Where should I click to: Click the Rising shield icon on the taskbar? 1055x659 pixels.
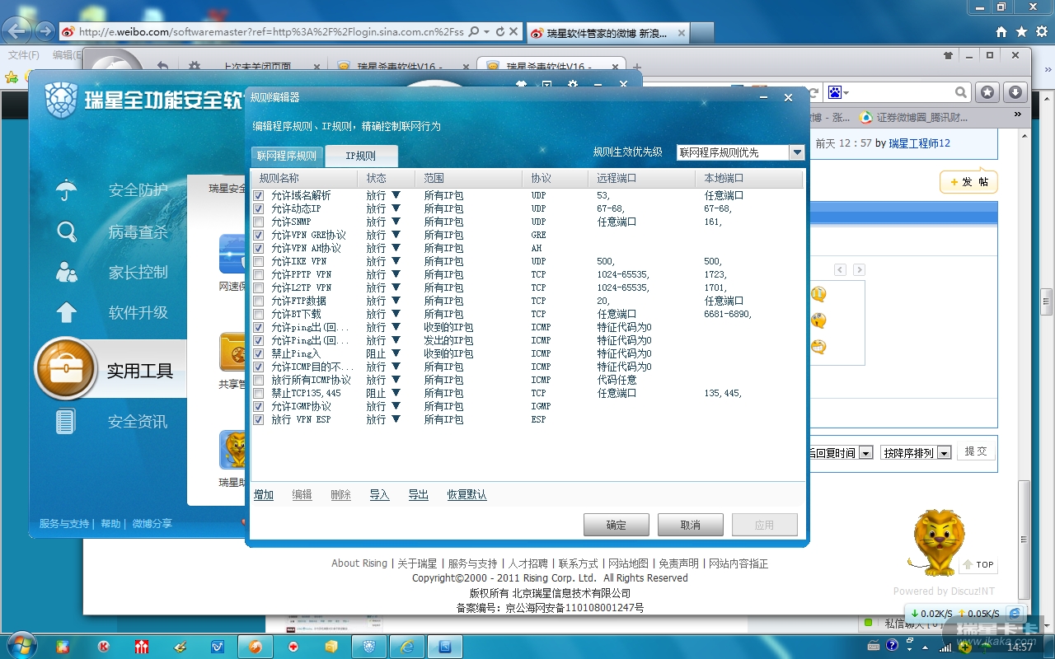(368, 647)
